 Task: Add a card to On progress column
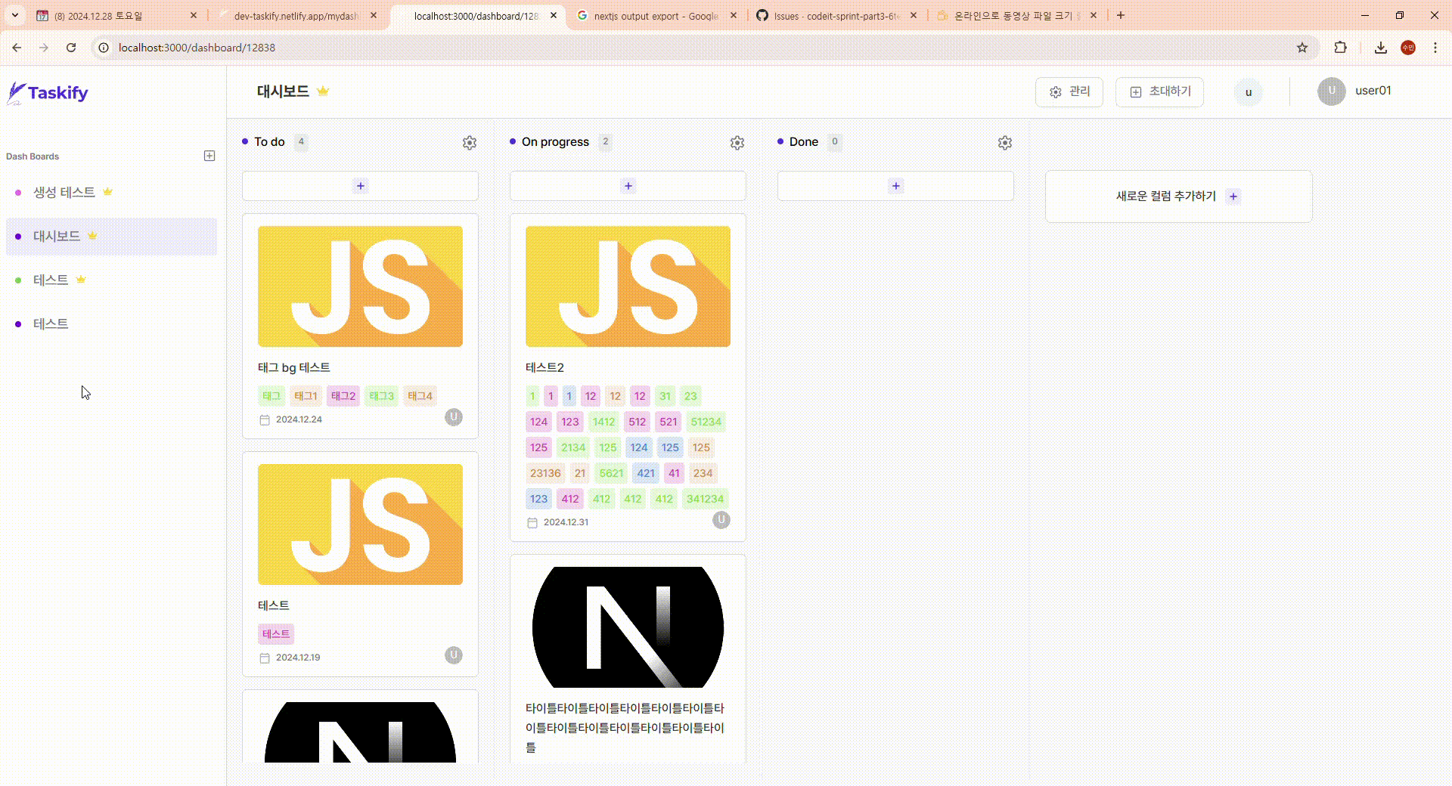pos(628,186)
